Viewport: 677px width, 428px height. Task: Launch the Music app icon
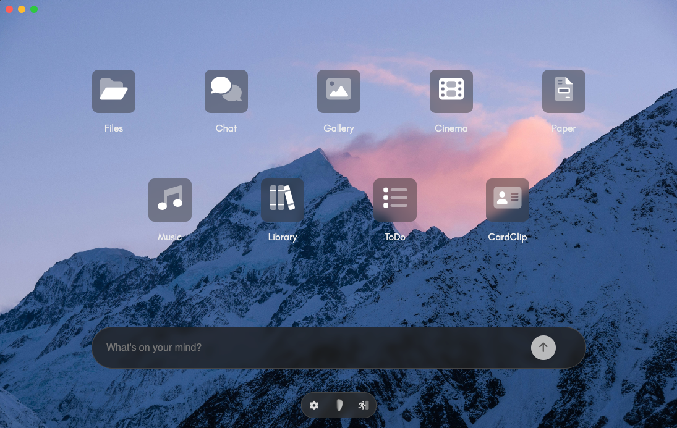pos(170,200)
